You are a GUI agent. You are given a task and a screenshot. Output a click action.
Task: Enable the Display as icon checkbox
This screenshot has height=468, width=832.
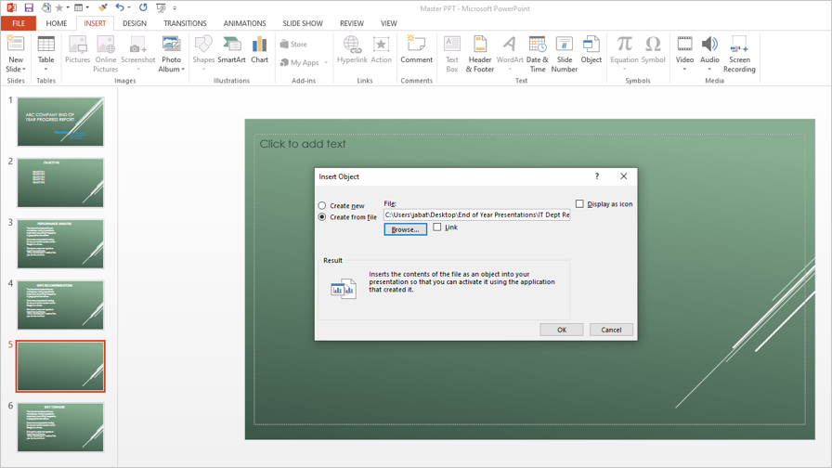pos(579,204)
